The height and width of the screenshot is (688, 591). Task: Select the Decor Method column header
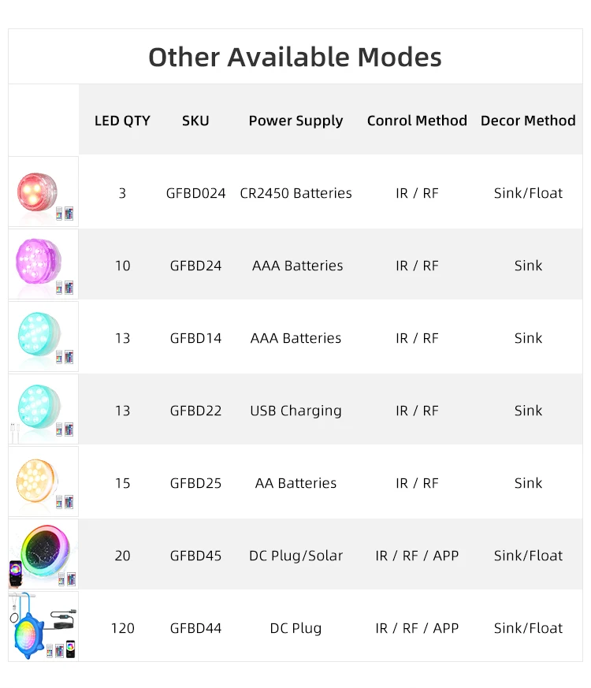click(528, 121)
